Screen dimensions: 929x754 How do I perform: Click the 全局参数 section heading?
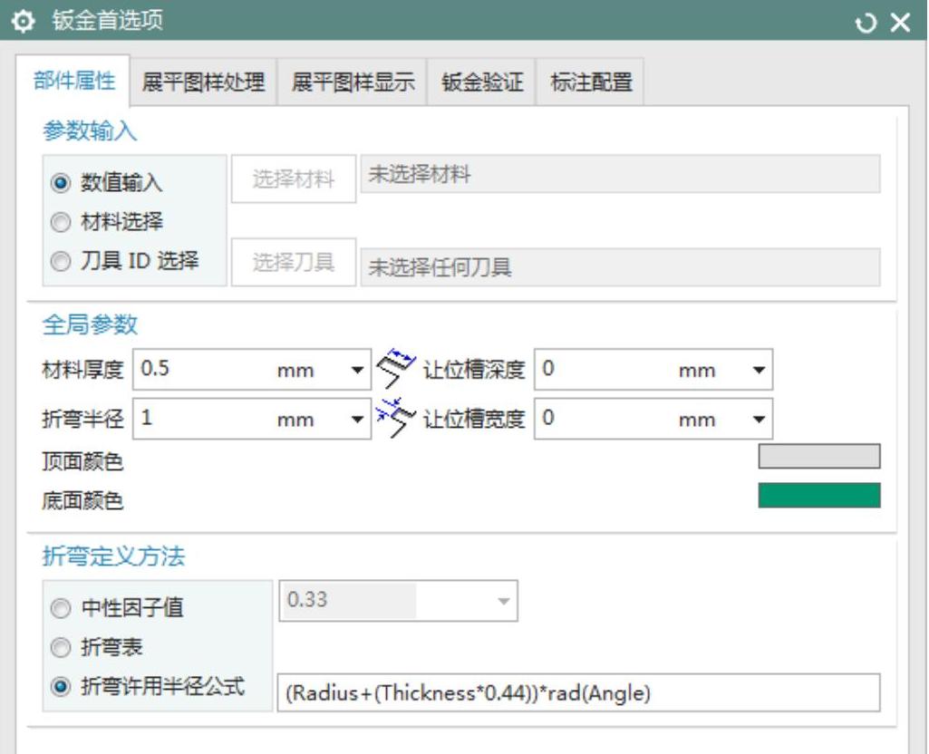tap(90, 324)
